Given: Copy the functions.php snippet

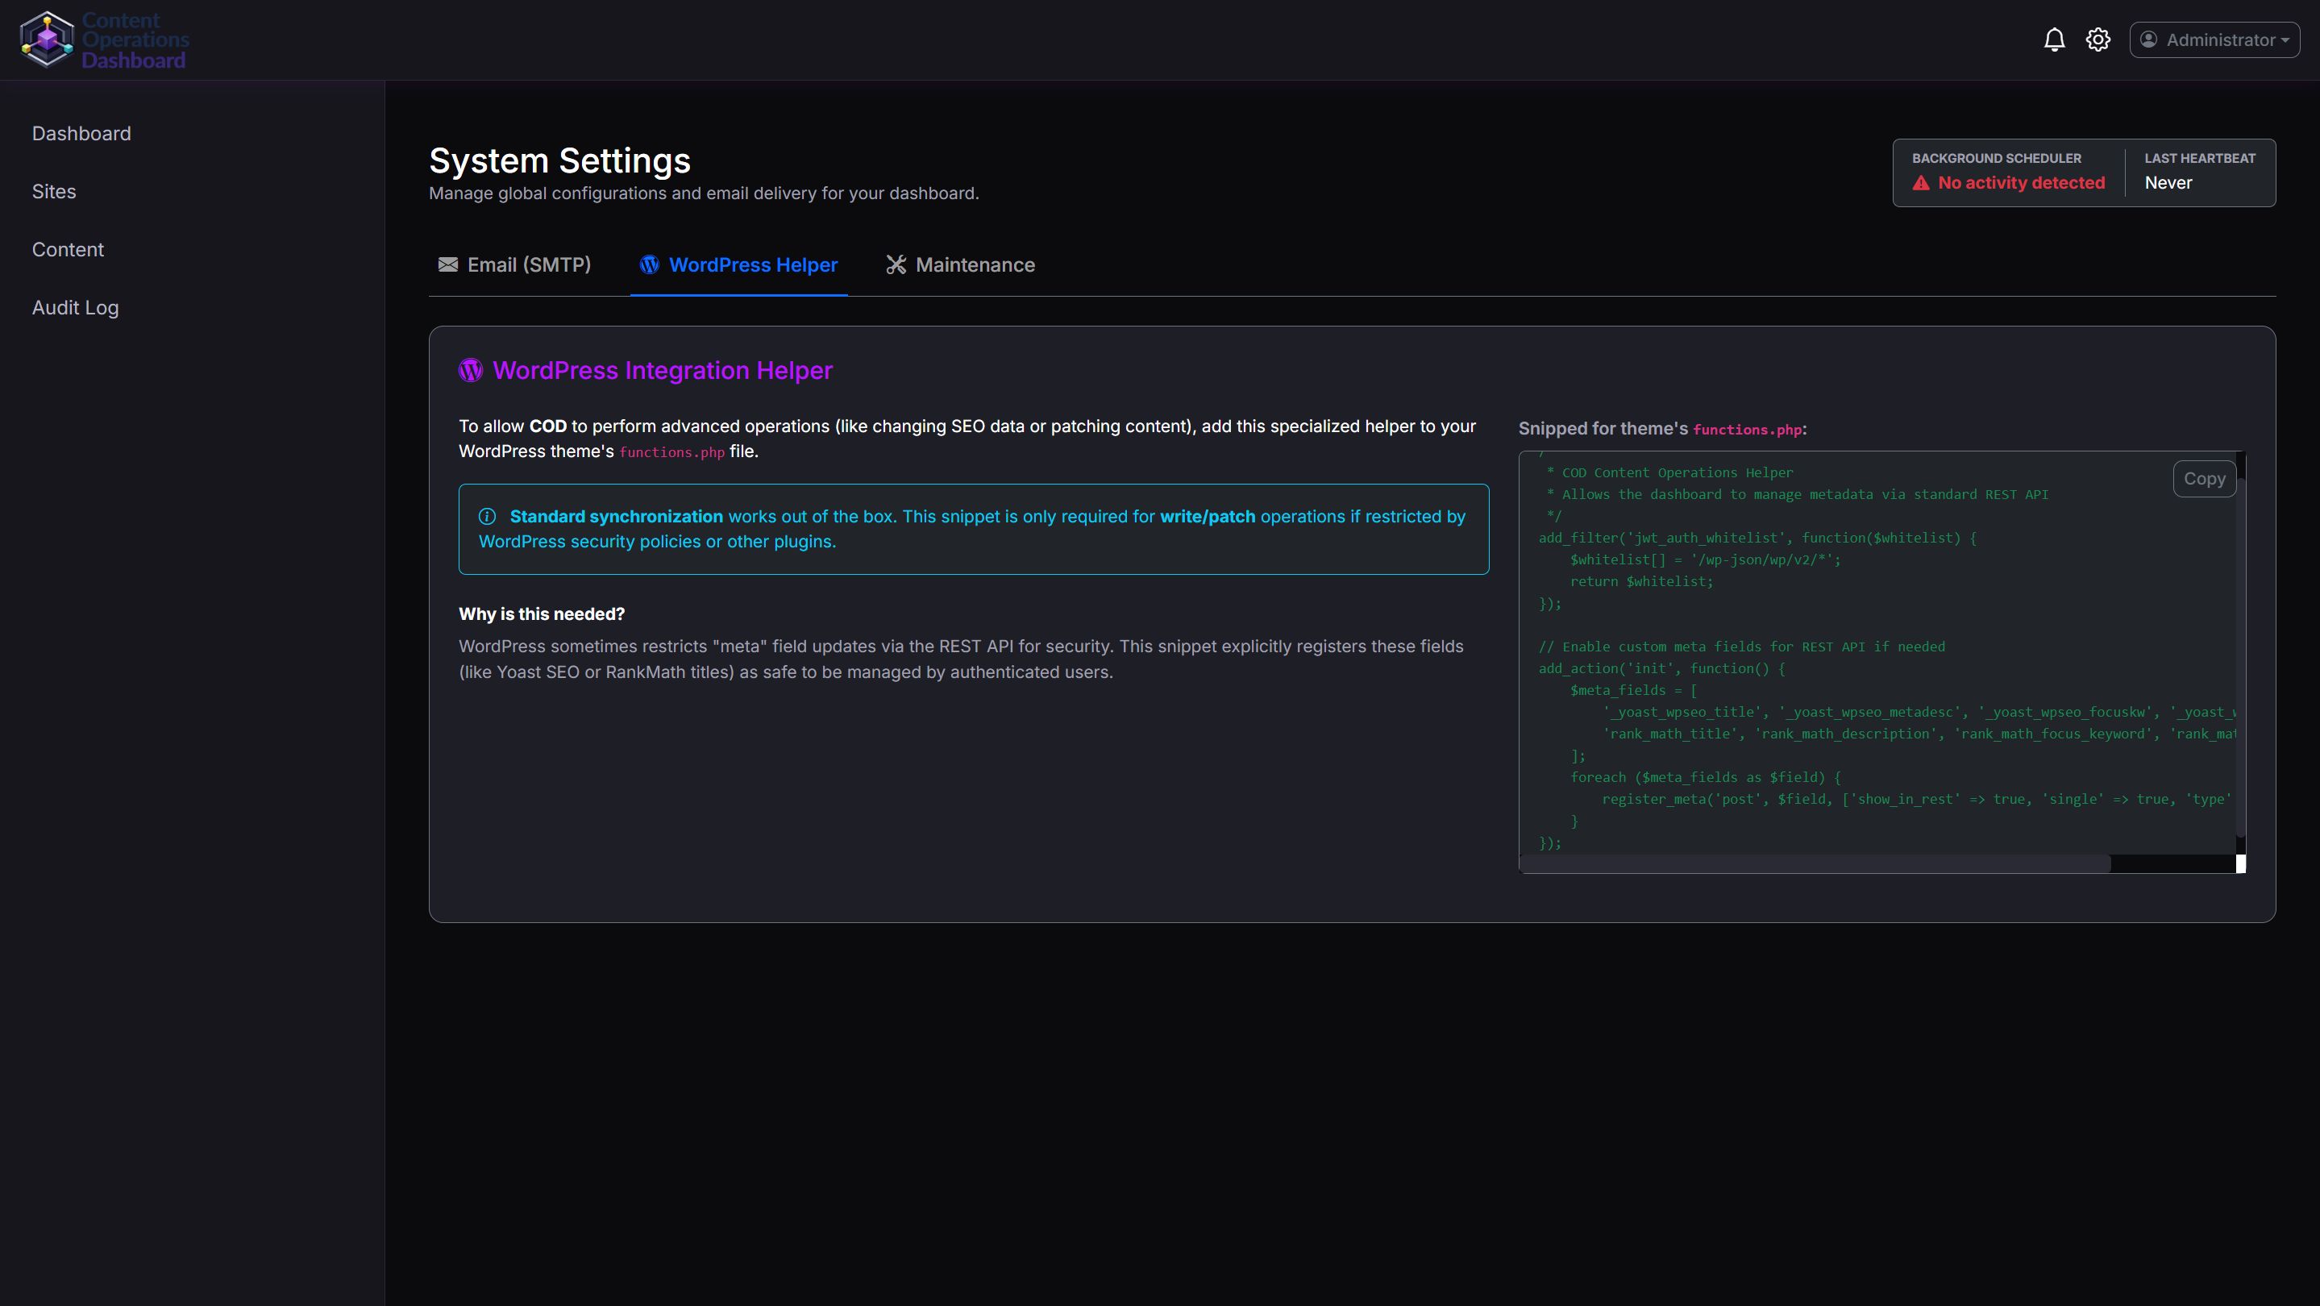Looking at the screenshot, I should point(2204,479).
